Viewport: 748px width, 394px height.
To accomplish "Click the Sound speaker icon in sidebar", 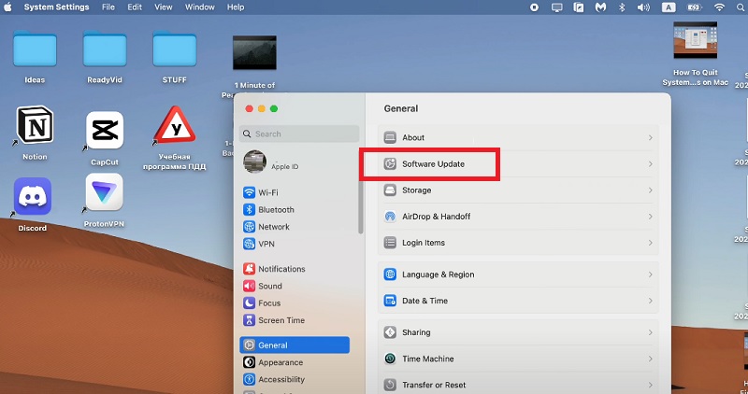I will [x=249, y=286].
